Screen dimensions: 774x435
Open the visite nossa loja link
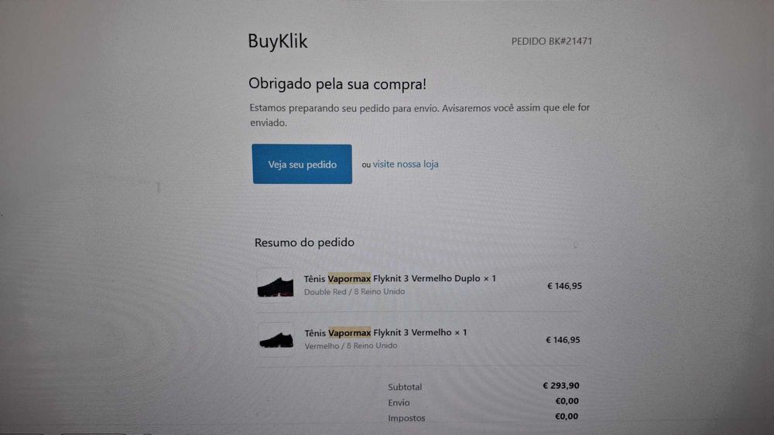(406, 164)
